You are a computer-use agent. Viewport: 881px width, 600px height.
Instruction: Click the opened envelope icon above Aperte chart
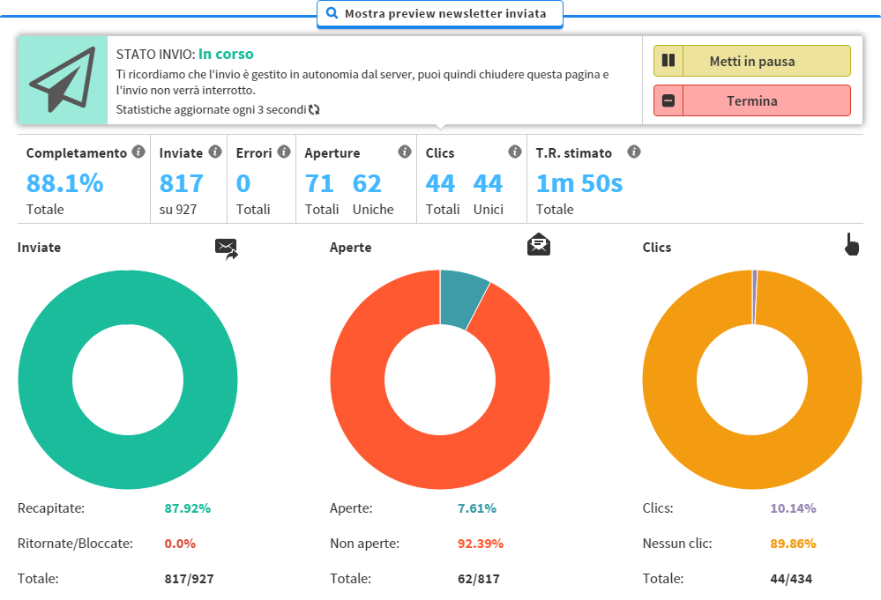coord(539,245)
